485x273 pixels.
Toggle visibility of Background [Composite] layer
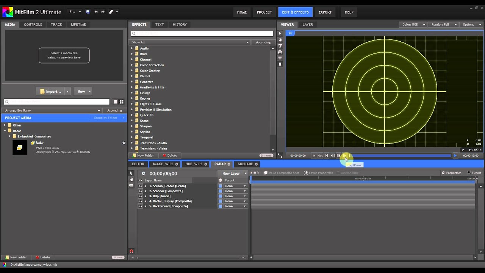tap(140, 206)
